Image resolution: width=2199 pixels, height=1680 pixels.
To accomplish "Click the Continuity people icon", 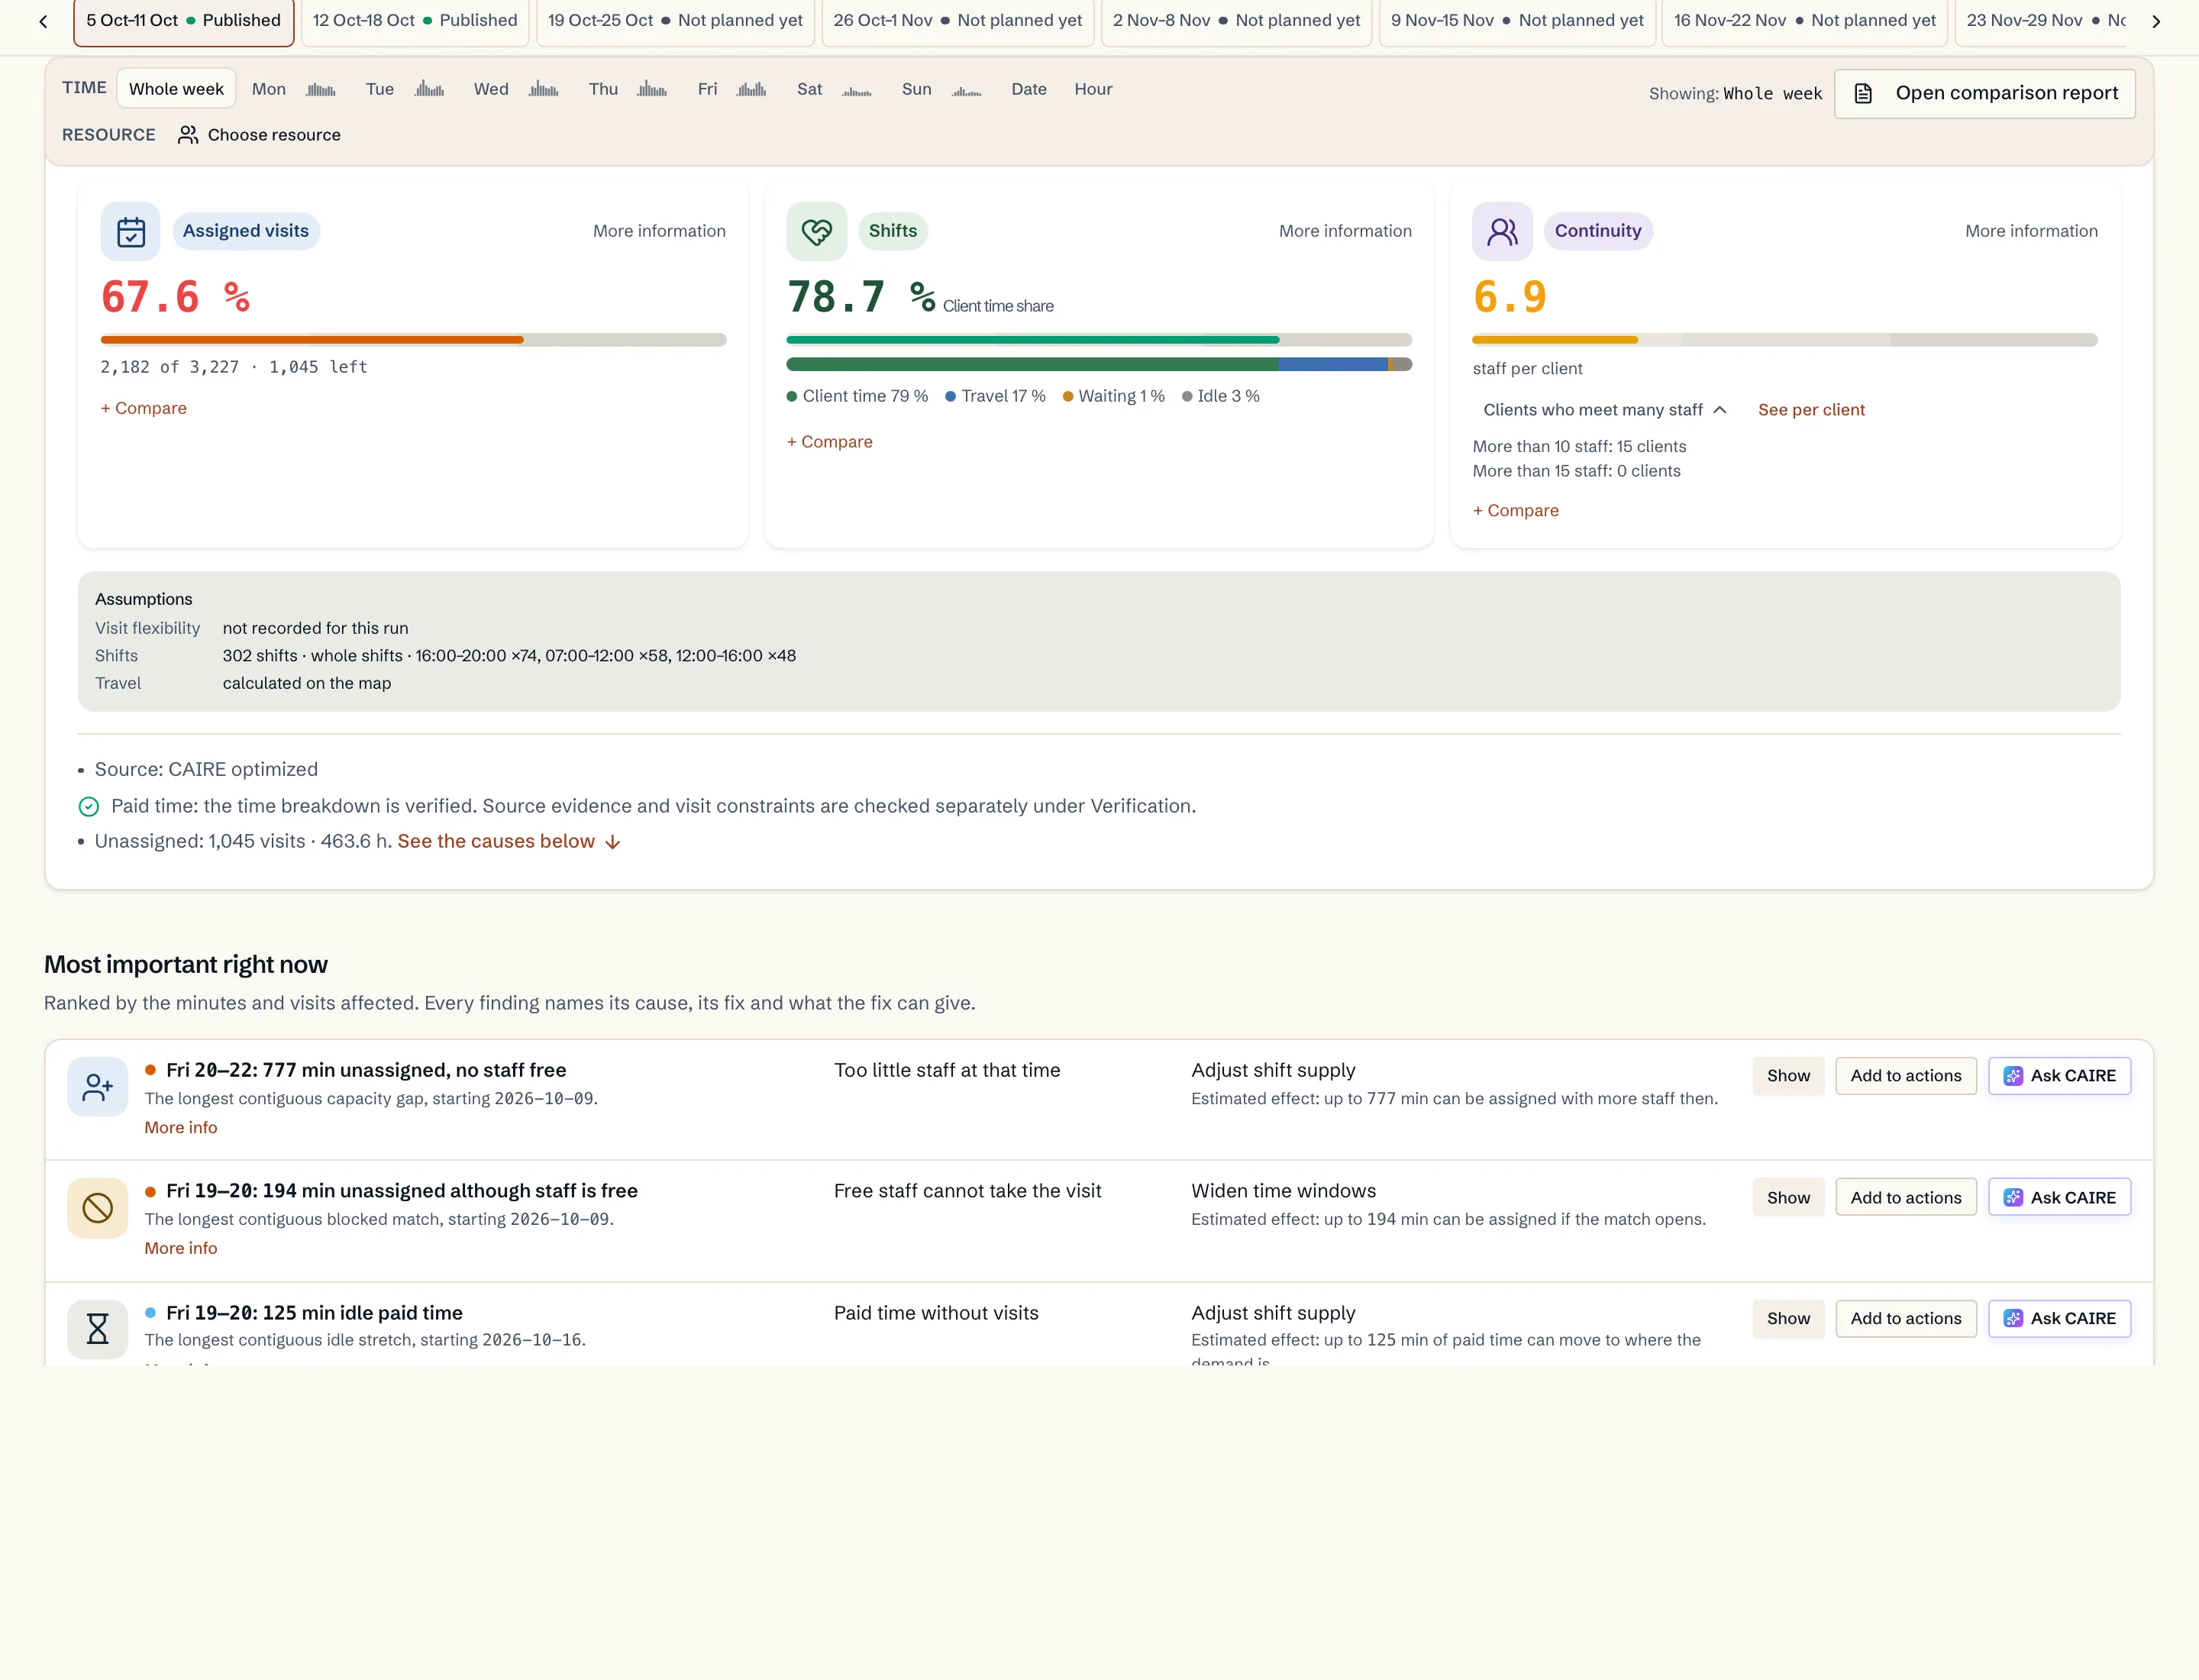I will coord(1502,231).
